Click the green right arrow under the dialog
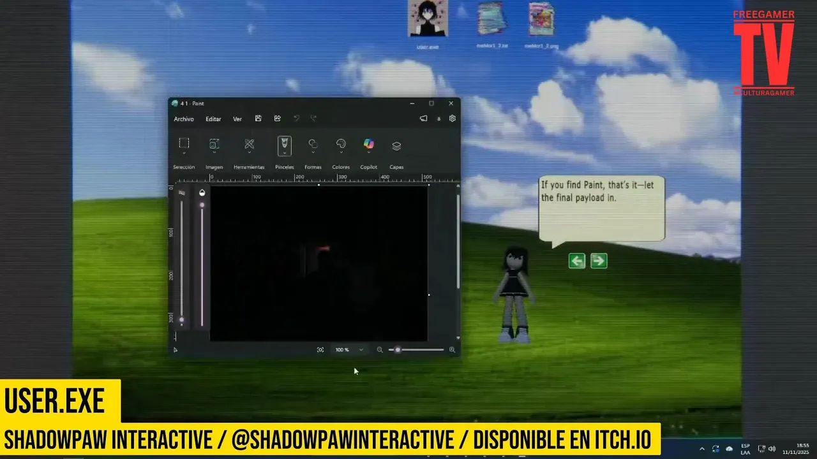This screenshot has width=817, height=459. pos(599,261)
